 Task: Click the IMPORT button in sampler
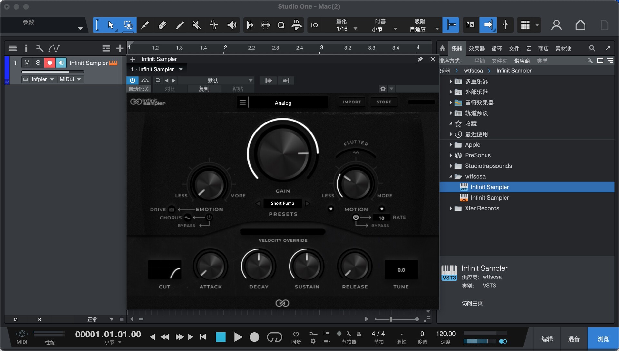[352, 102]
